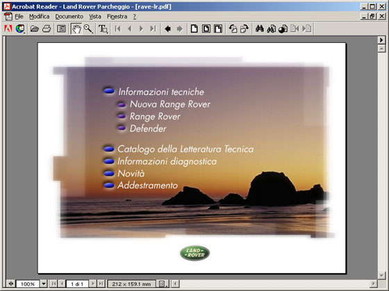Select the Hand tool in toolbar
This screenshot has width=389, height=291.
[x=76, y=28]
